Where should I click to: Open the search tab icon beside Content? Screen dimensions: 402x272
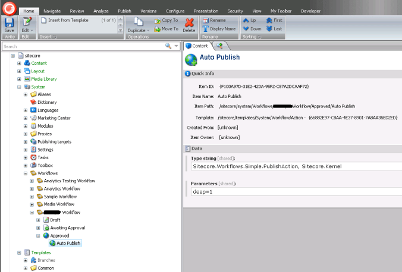219,46
